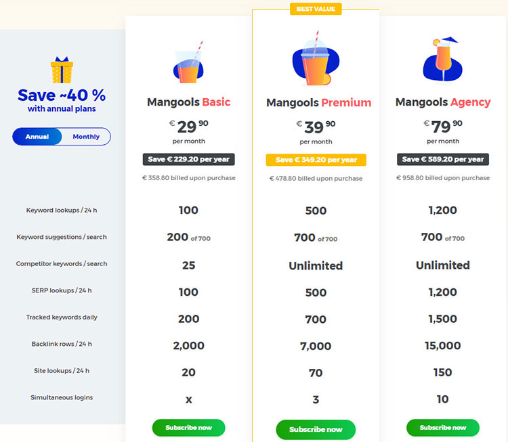Click the Mangools Basic juice glass icon
Image resolution: width=508 pixels, height=442 pixels.
click(188, 64)
